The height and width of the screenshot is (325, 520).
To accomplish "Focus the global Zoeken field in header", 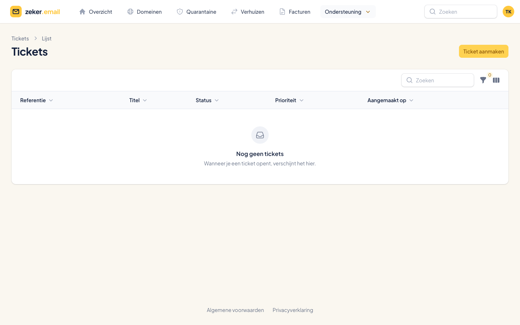I will click(461, 12).
